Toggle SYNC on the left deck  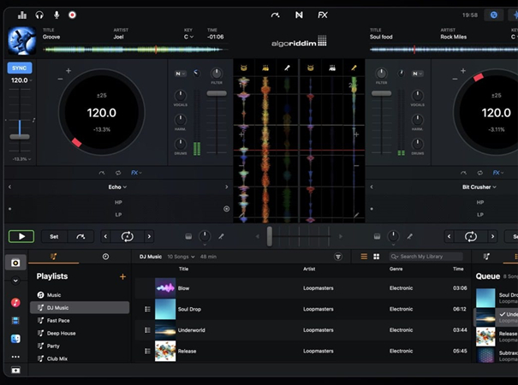tap(20, 68)
